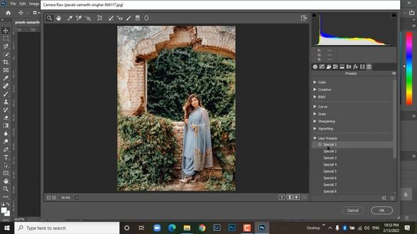Click the hue slider in Color panel

coord(409,68)
